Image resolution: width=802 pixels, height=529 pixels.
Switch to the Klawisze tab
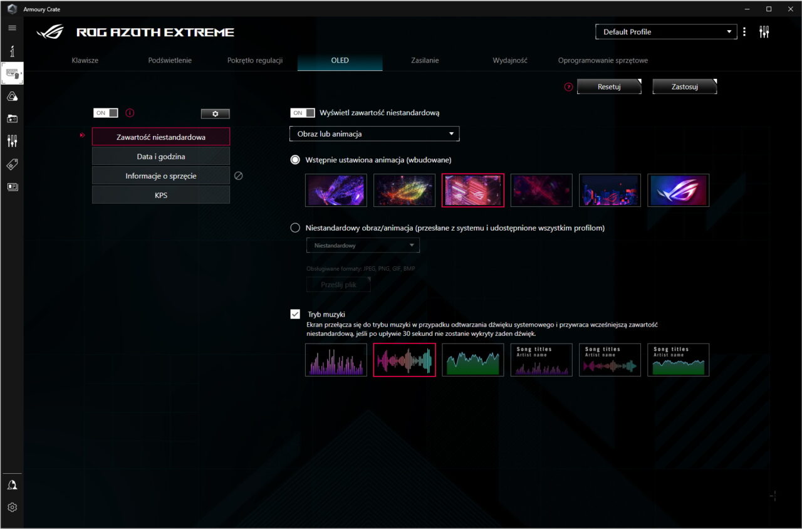(85, 61)
